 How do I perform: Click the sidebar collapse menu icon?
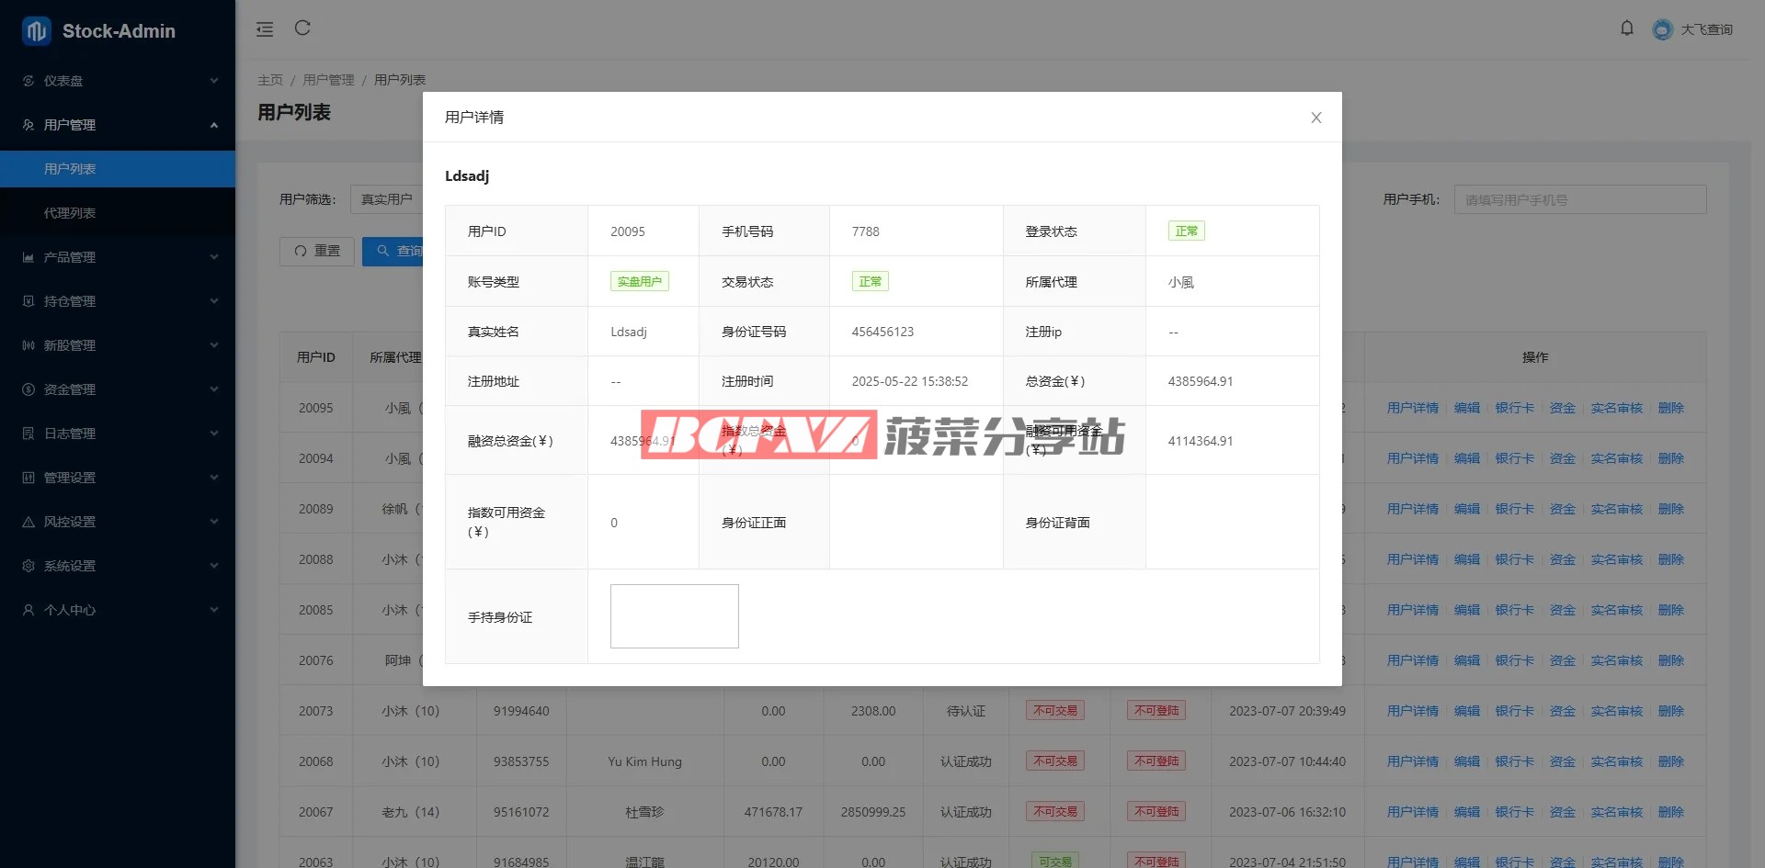click(265, 29)
